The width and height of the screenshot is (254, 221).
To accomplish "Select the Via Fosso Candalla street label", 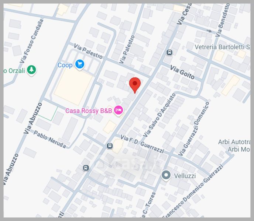I will pos(32,41).
